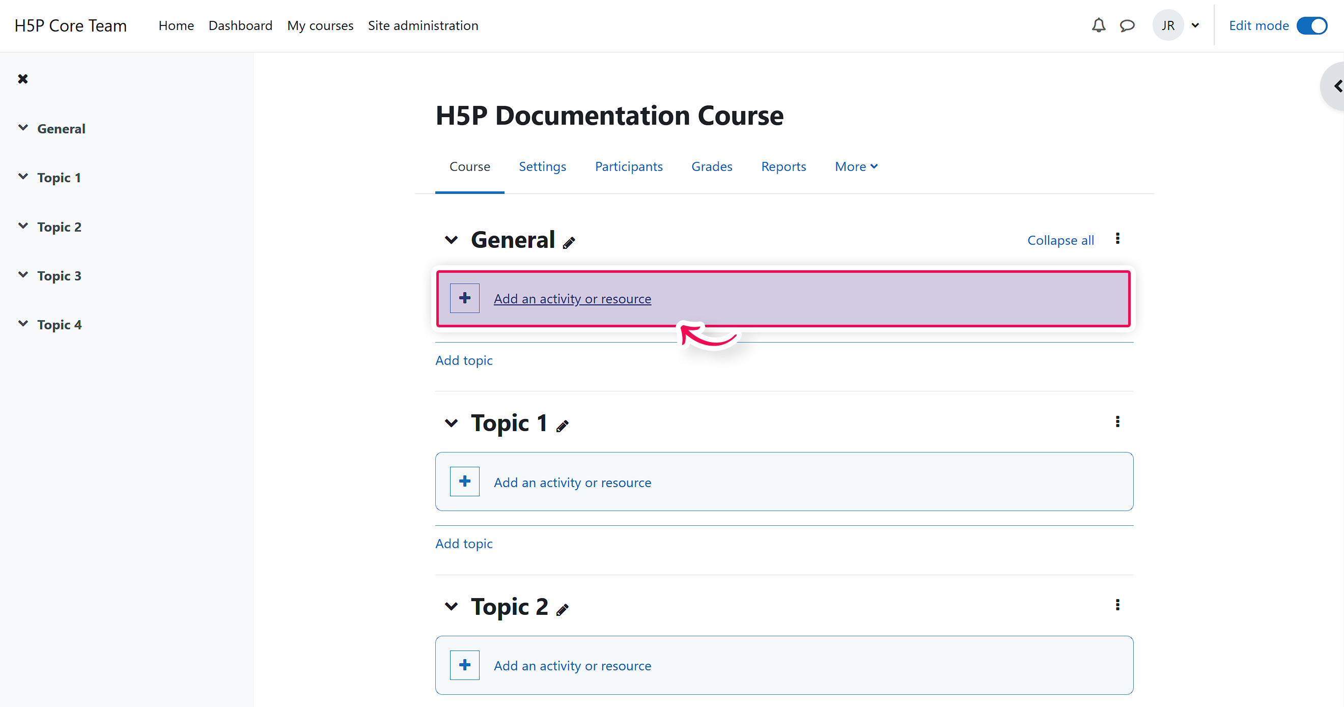Click Add an activity link in Topic 2
This screenshot has height=707, width=1344.
572,665
